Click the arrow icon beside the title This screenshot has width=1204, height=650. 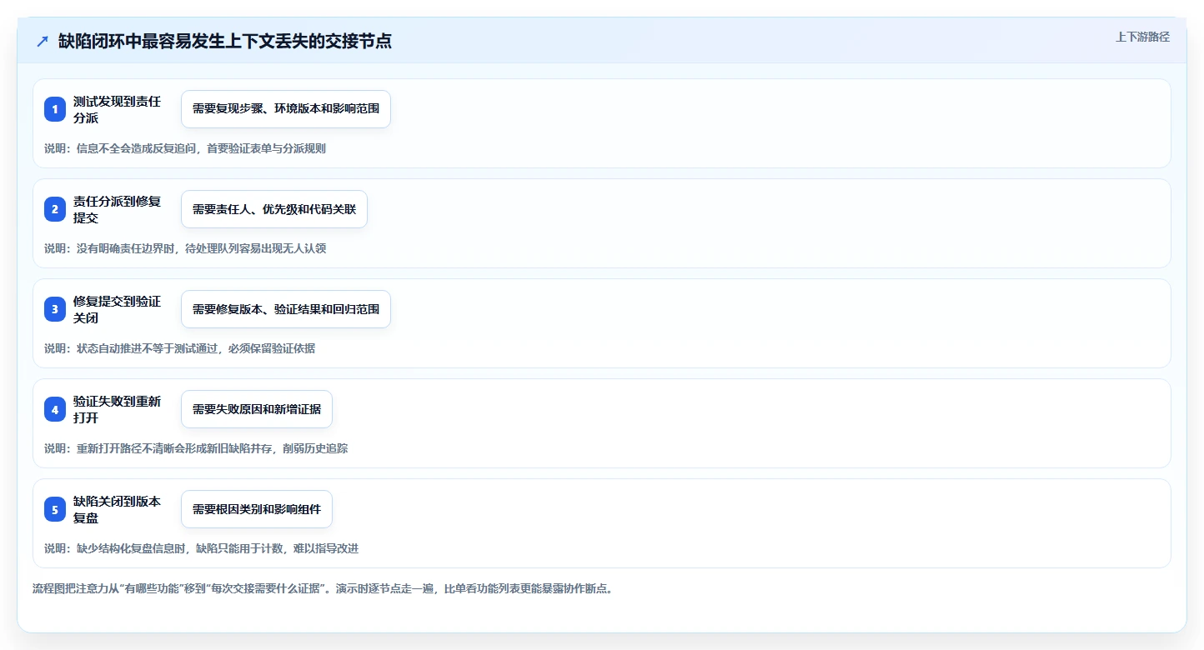[43, 42]
